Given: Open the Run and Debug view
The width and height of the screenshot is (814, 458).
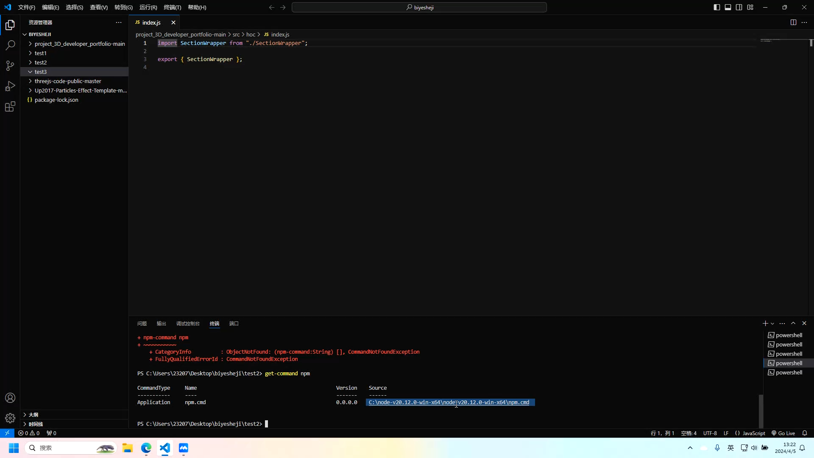Looking at the screenshot, I should [9, 86].
